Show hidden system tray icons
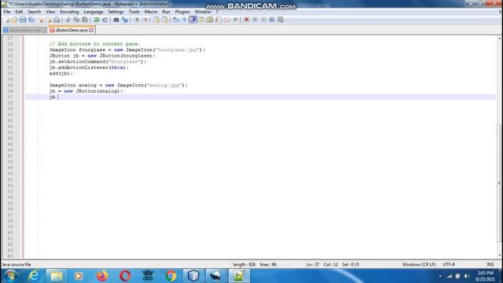Screen dimensions: 503x283 pyautogui.click(x=440, y=276)
